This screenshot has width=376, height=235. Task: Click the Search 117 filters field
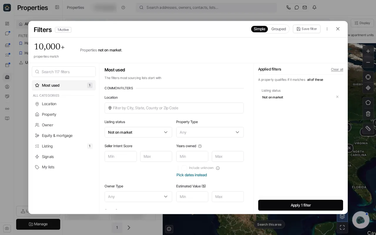click(x=64, y=72)
